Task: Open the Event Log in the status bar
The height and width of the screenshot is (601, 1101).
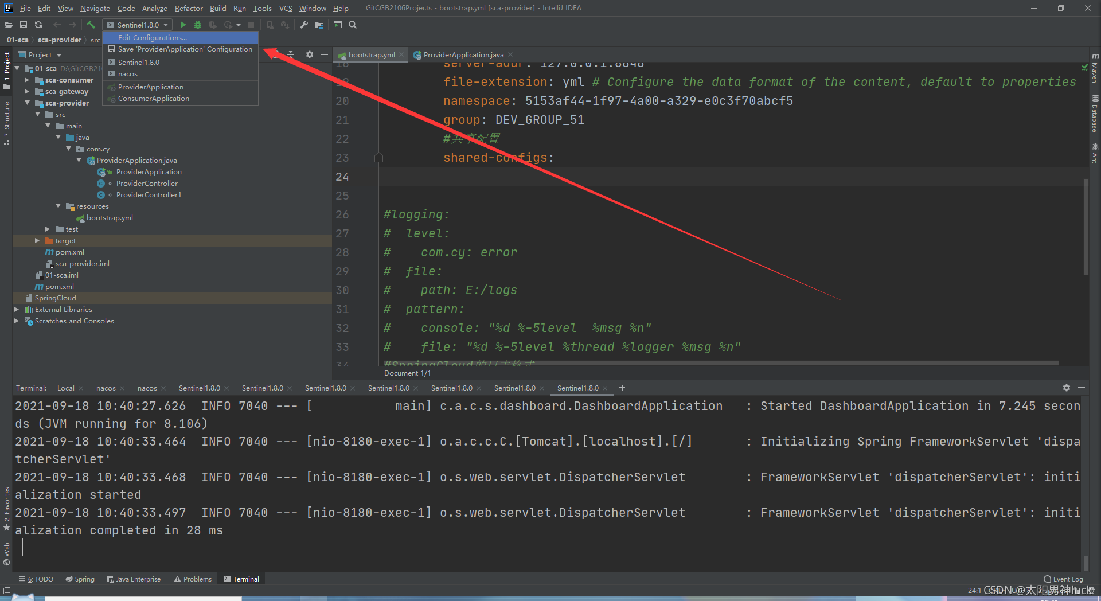Action: (x=1064, y=579)
